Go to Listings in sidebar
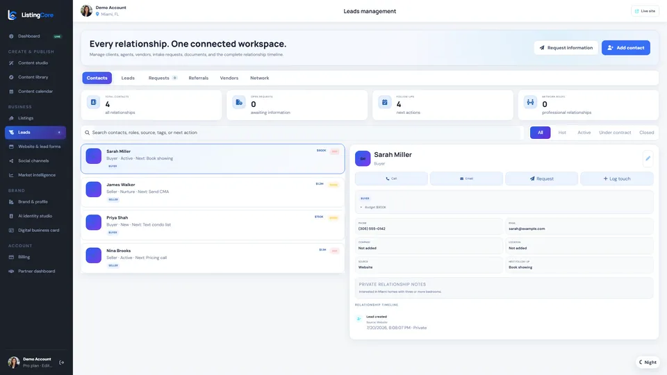 (35, 118)
